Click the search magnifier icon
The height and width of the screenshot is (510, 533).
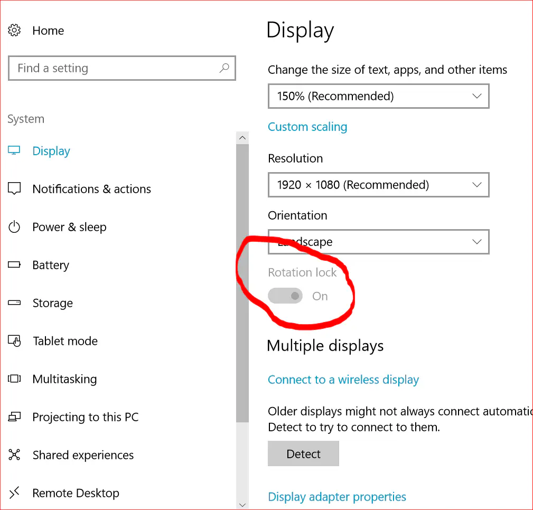pyautogui.click(x=224, y=68)
